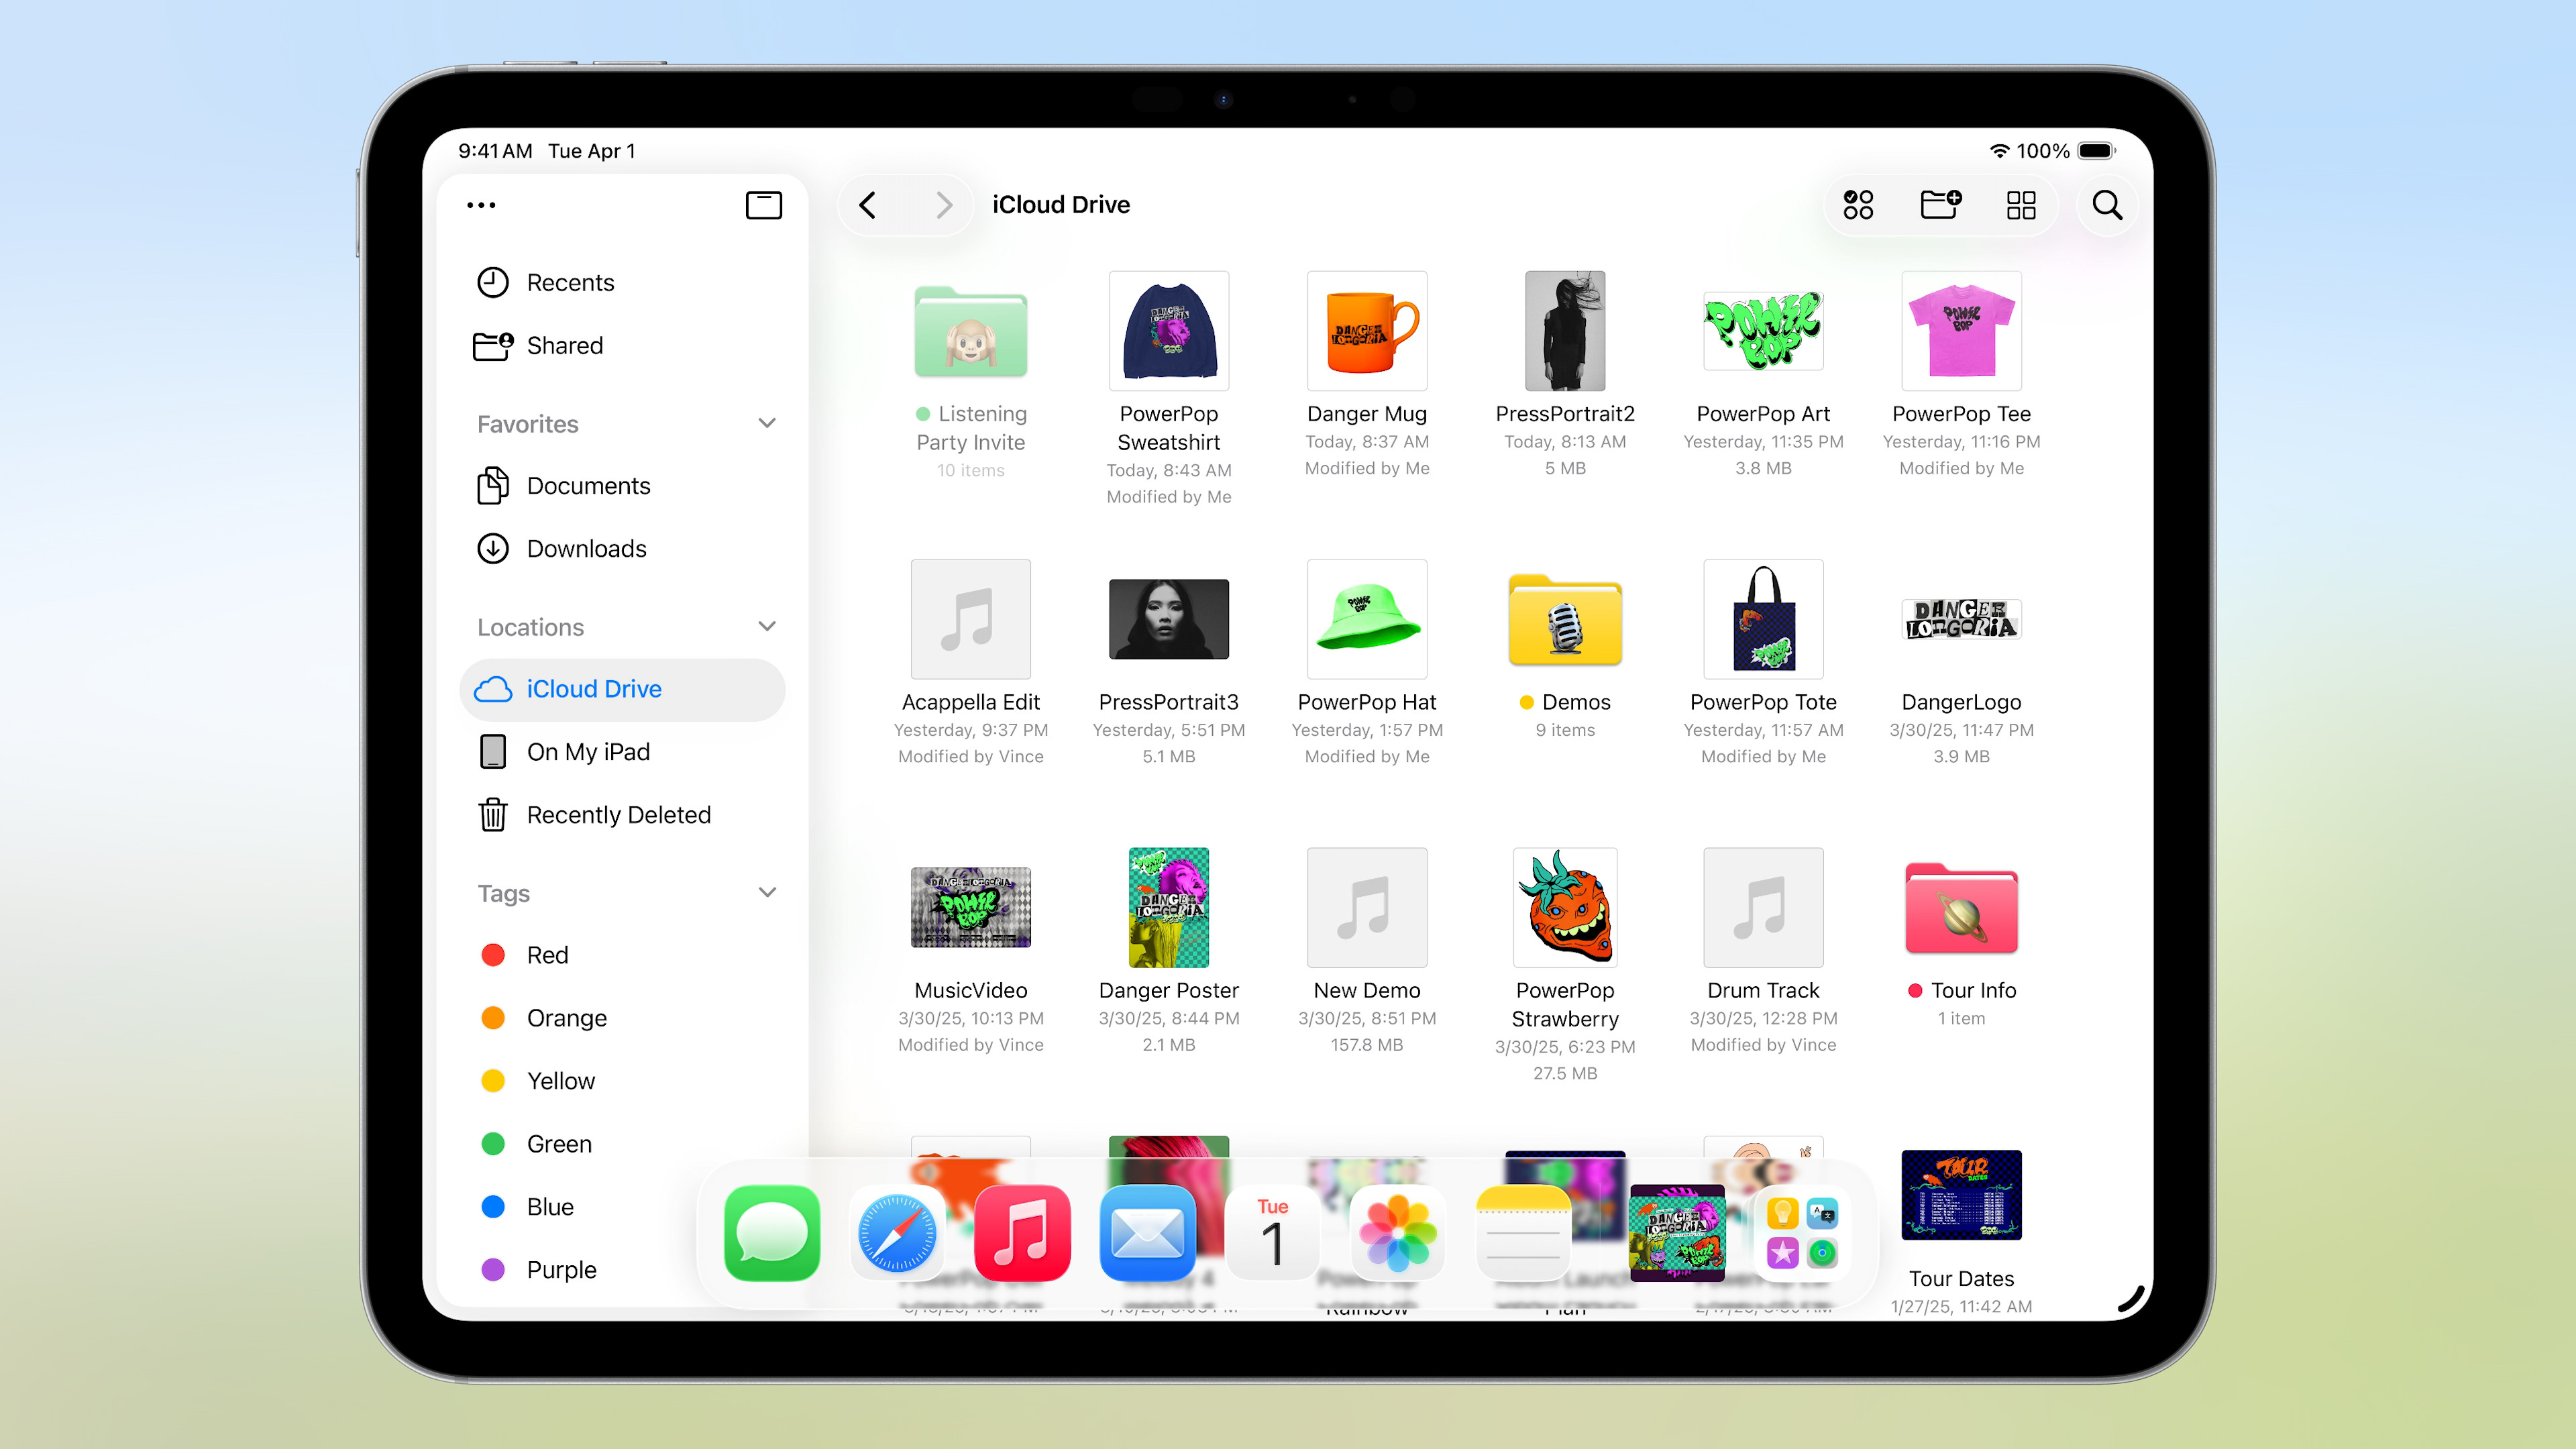Toggle the sidebar panel icon

point(763,205)
